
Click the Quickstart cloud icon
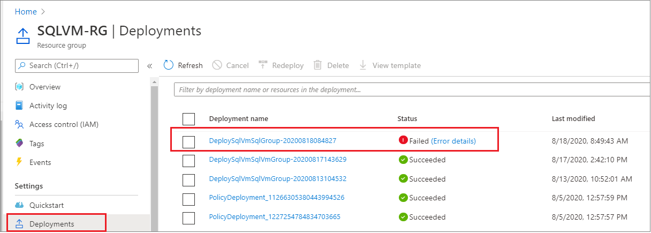[20, 205]
